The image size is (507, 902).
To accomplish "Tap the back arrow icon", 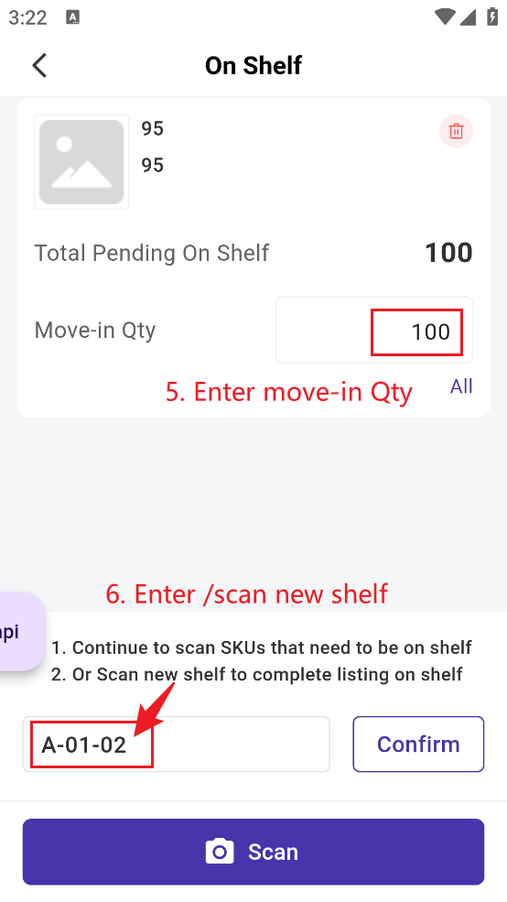I will pos(39,66).
